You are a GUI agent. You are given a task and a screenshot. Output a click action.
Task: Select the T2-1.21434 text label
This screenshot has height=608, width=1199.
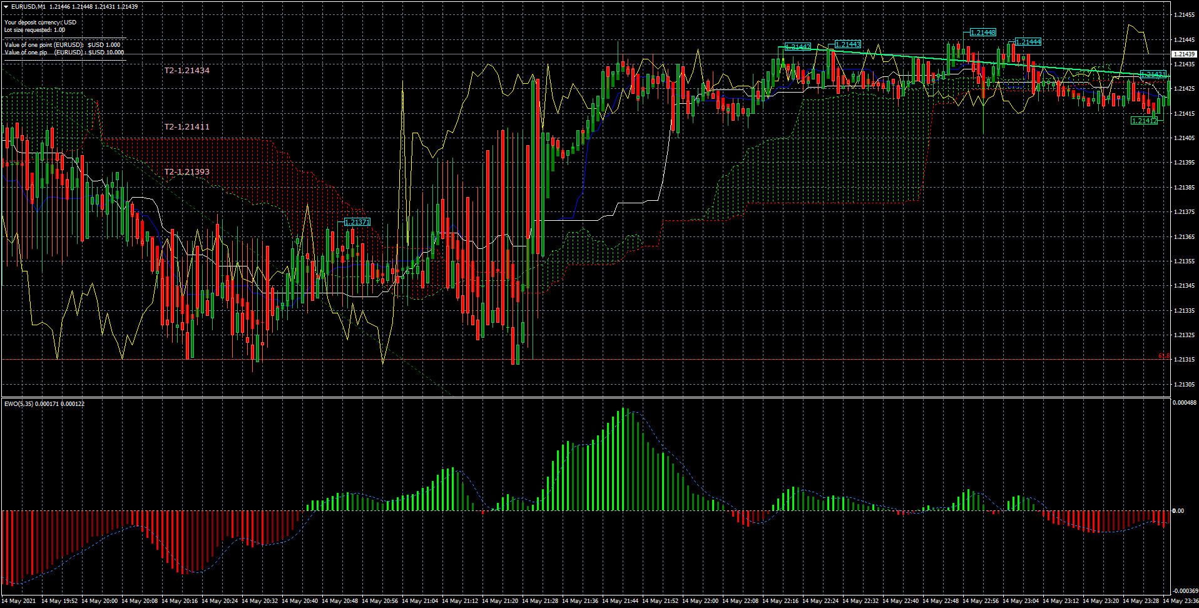pos(188,71)
